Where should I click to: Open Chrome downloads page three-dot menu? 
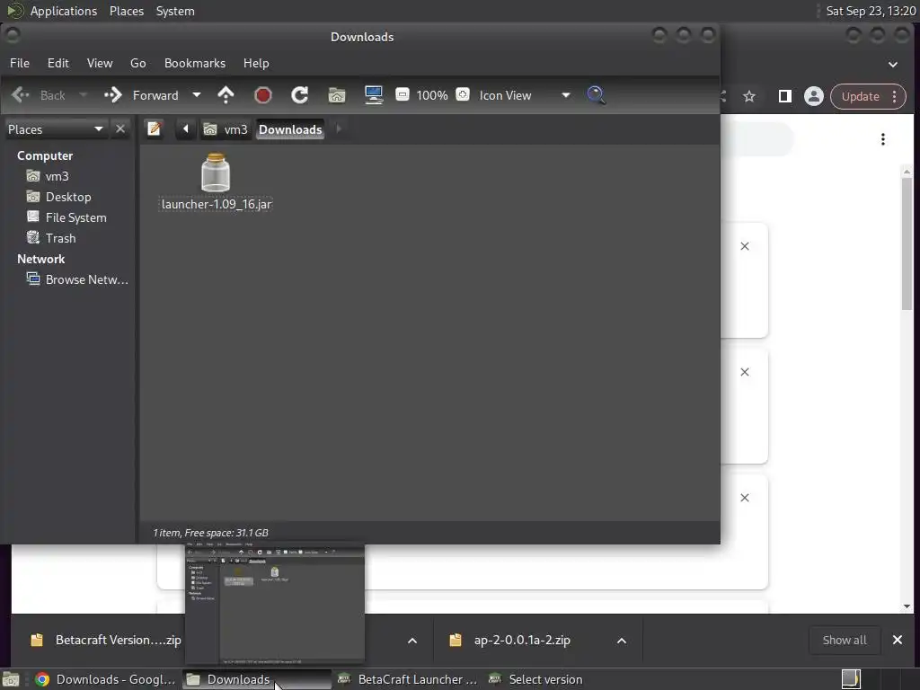883,139
